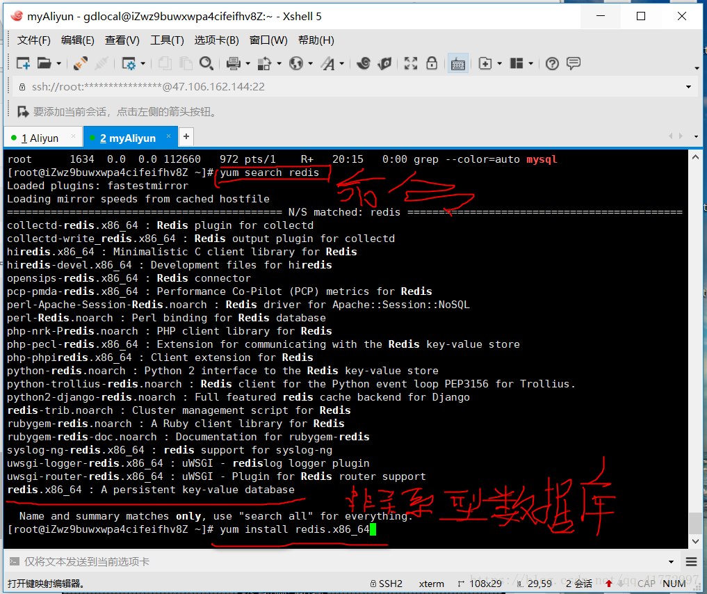
Task: Toggle full screen mode icon
Action: (x=411, y=63)
